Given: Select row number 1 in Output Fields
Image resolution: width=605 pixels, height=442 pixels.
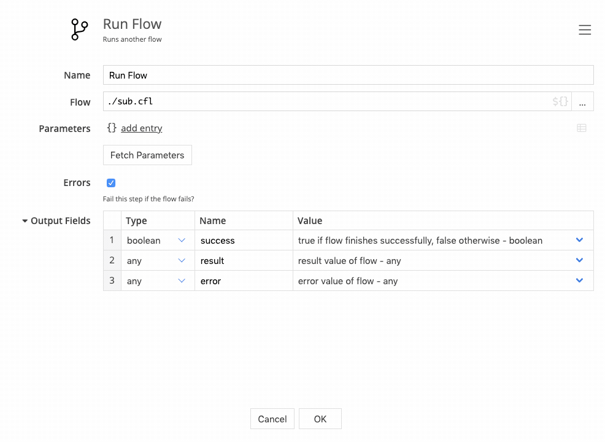Looking at the screenshot, I should coord(112,240).
